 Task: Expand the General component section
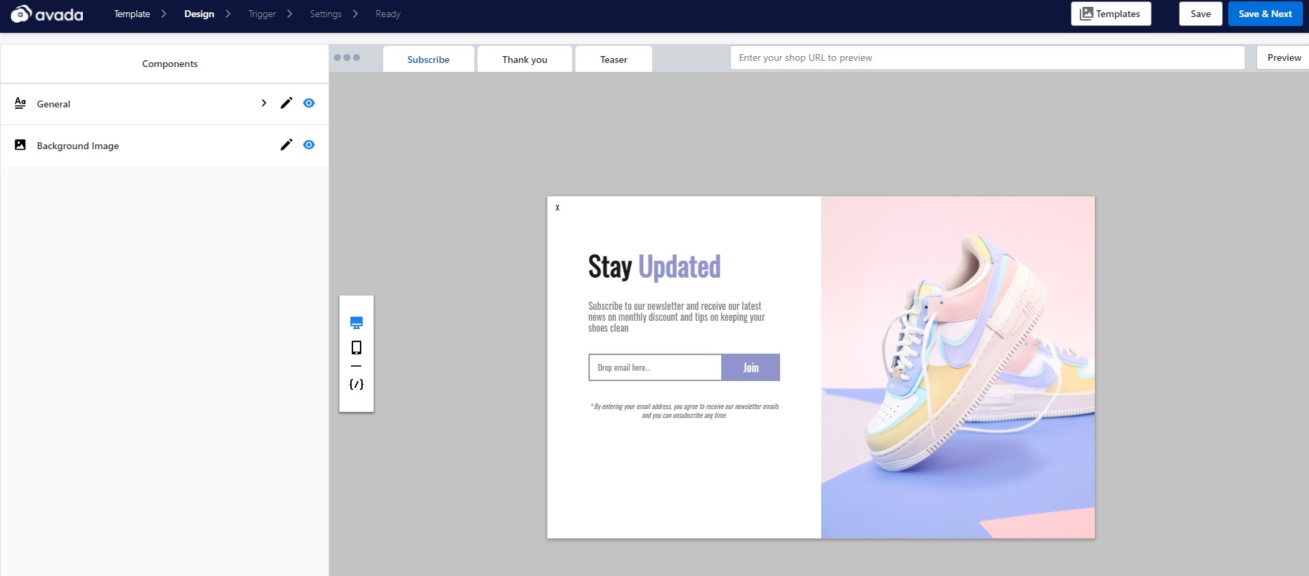click(263, 103)
